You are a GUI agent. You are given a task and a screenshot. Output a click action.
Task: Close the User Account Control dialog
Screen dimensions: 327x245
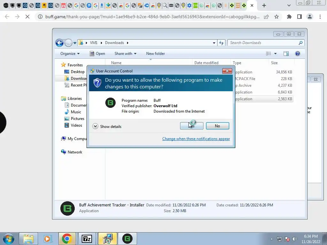click(227, 71)
